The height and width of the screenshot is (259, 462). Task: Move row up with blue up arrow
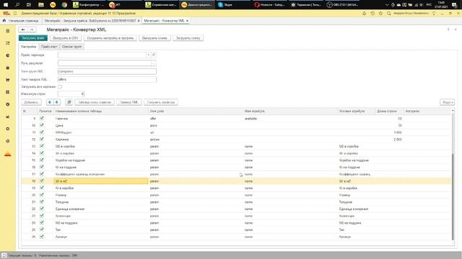pos(50,102)
